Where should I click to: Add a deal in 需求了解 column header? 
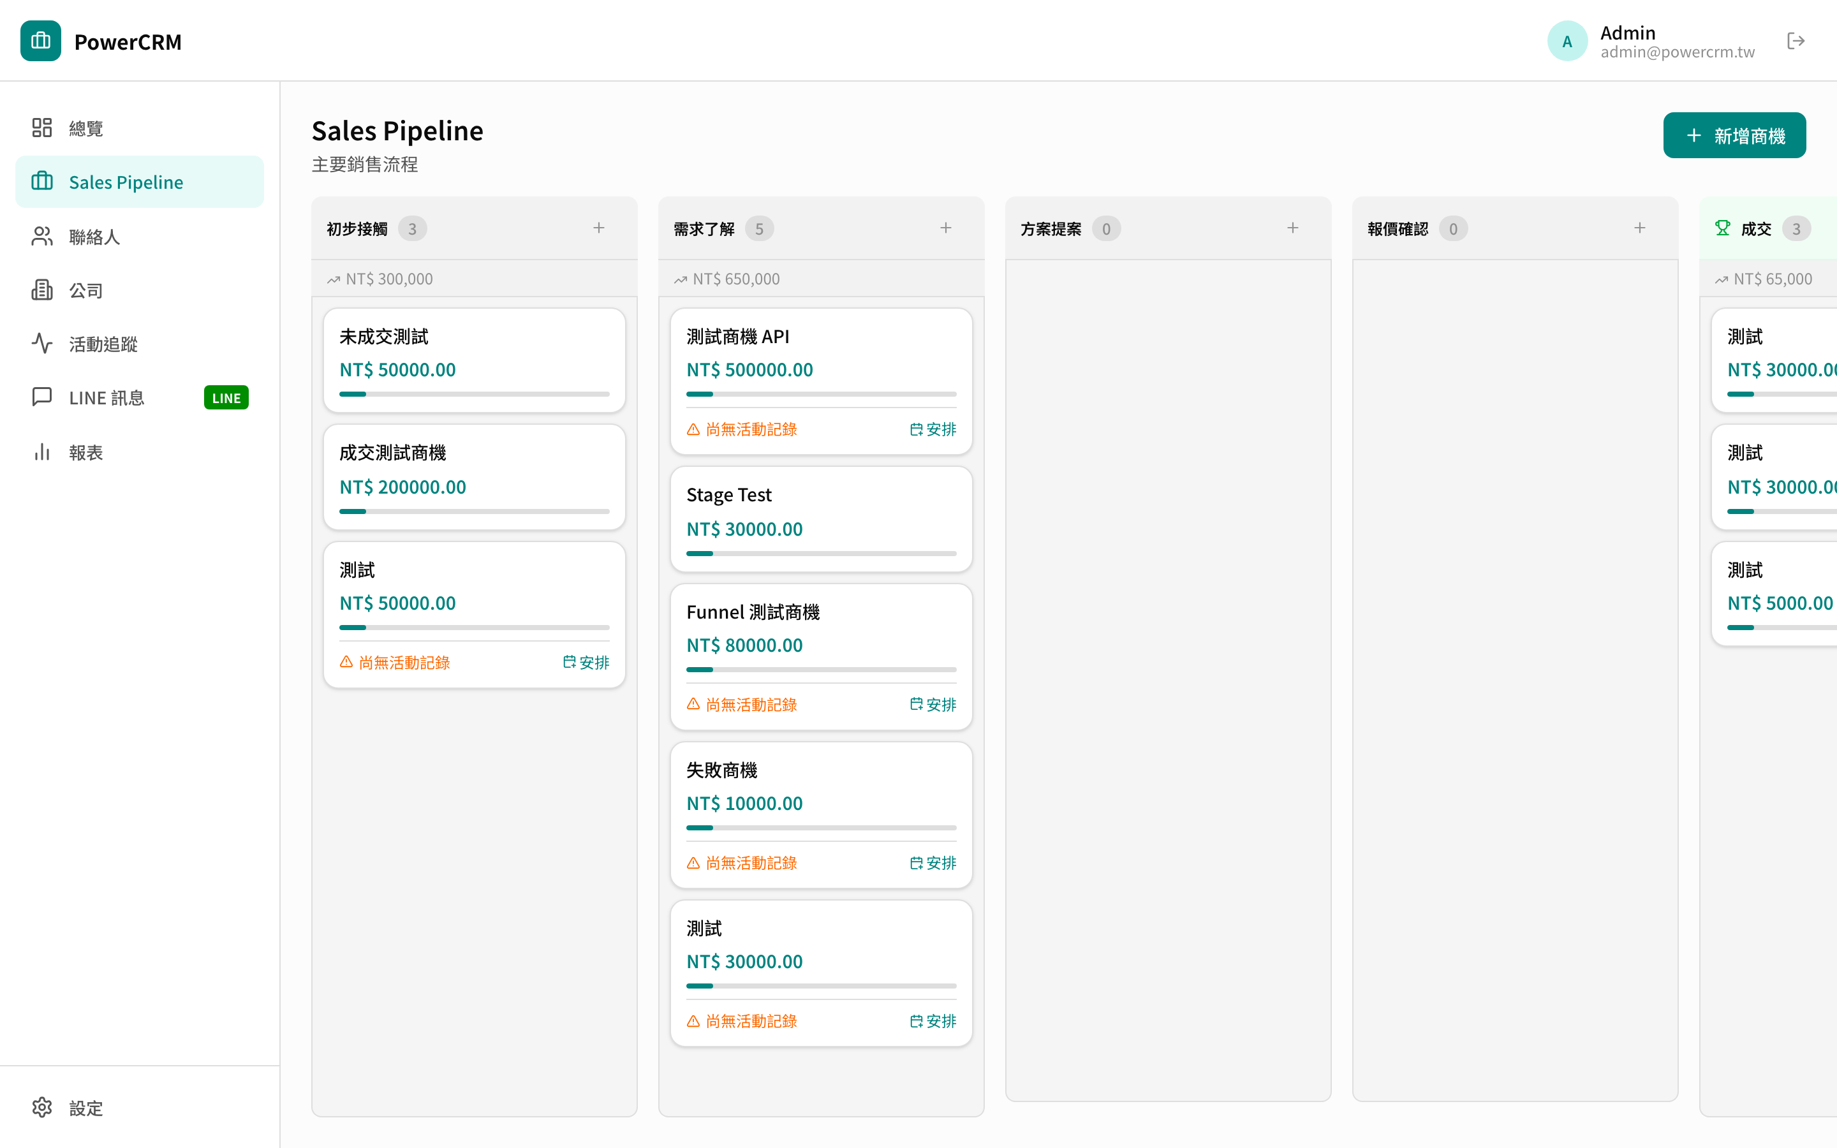(946, 228)
